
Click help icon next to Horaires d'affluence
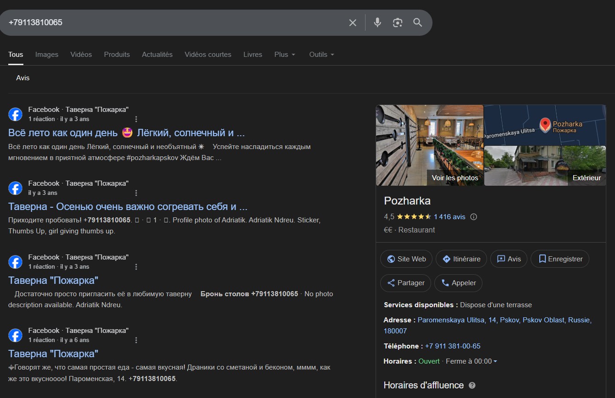tap(472, 386)
